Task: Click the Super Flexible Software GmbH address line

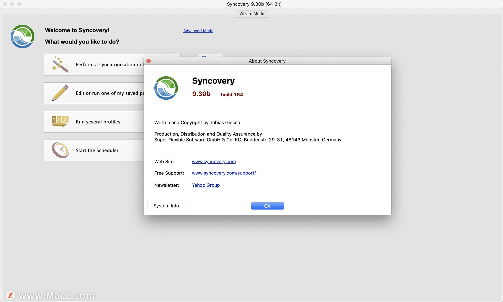Action: (248, 140)
